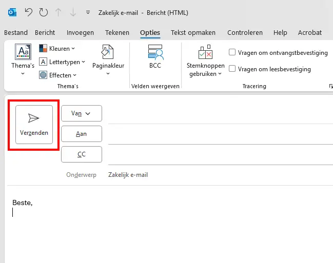
Task: Open the Invoegen tab
Action: (x=80, y=32)
